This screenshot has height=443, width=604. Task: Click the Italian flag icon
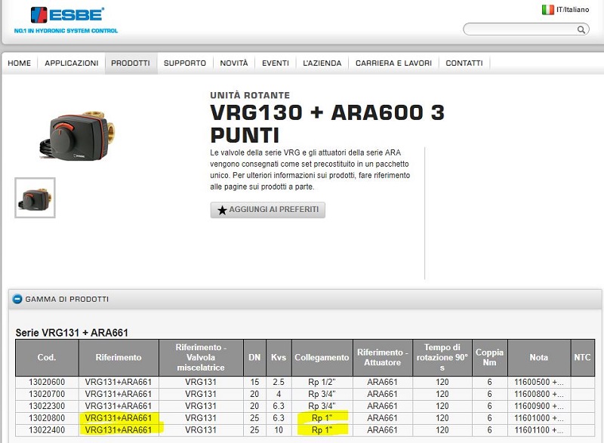548,10
